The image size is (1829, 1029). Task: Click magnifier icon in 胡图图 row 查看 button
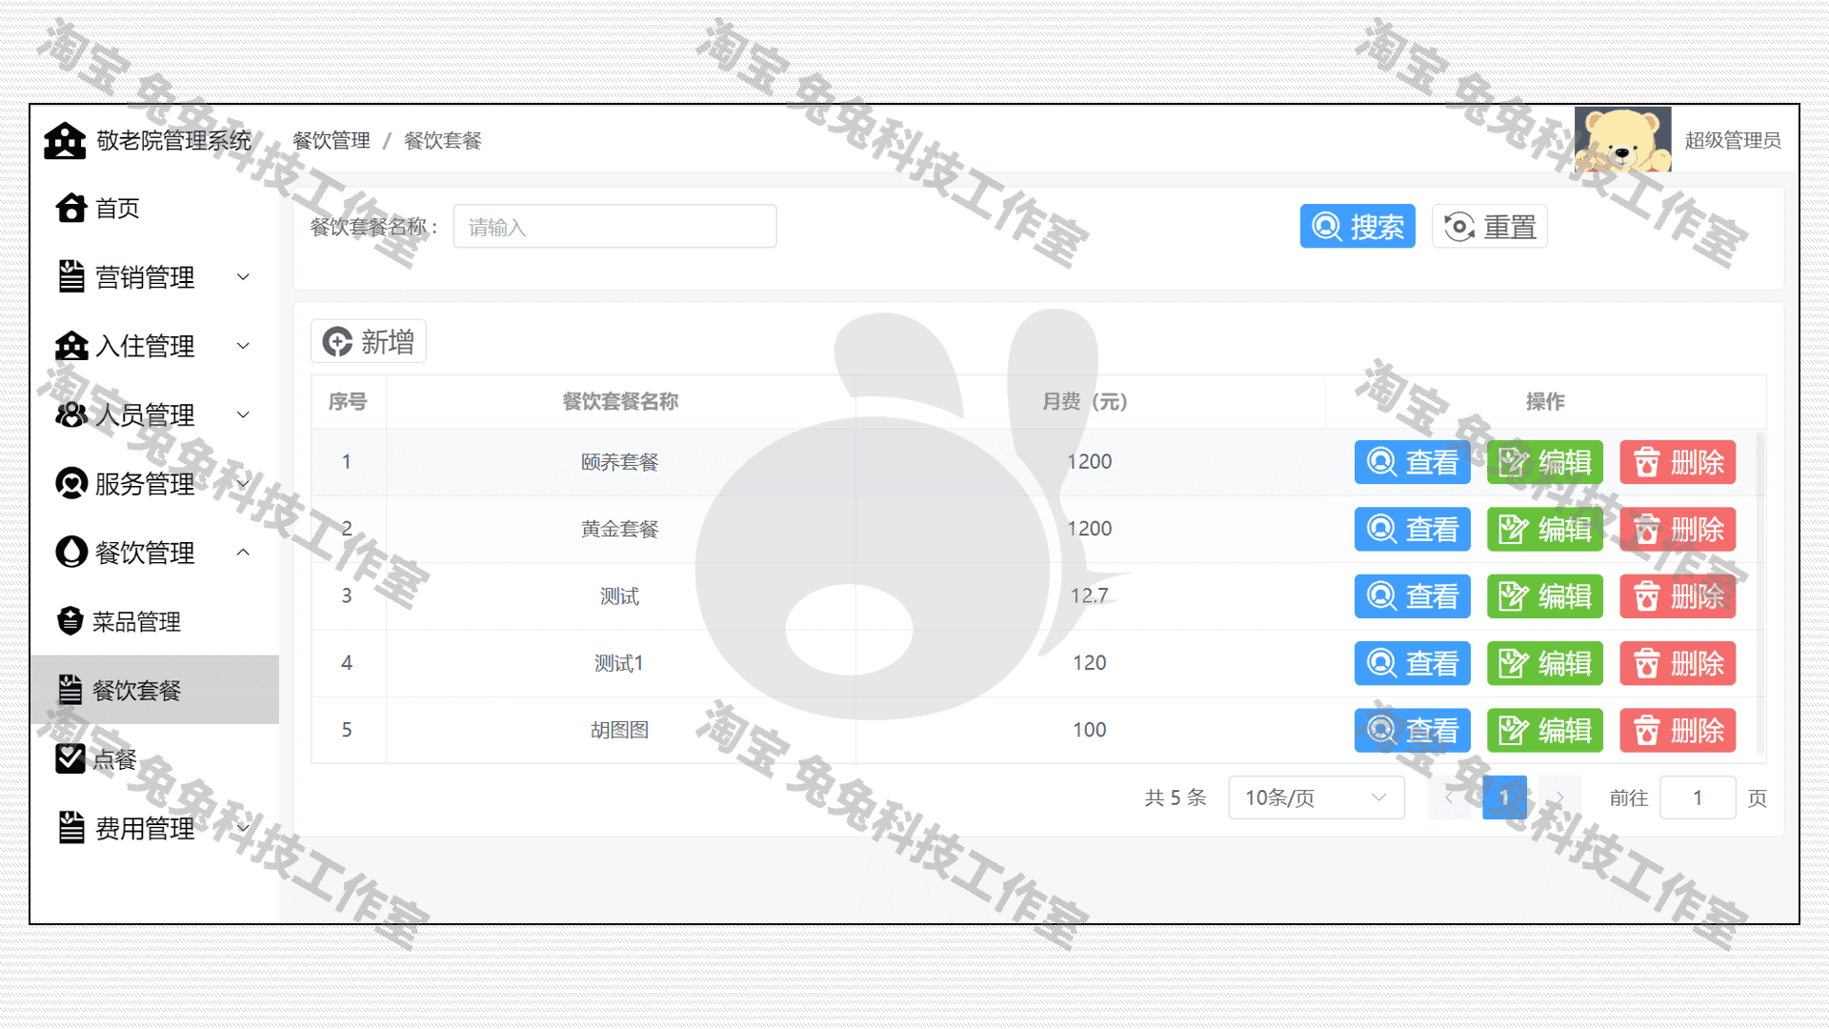[x=1381, y=731]
